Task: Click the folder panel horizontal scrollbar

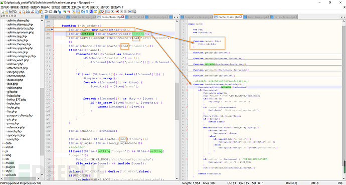Action: pos(20,178)
